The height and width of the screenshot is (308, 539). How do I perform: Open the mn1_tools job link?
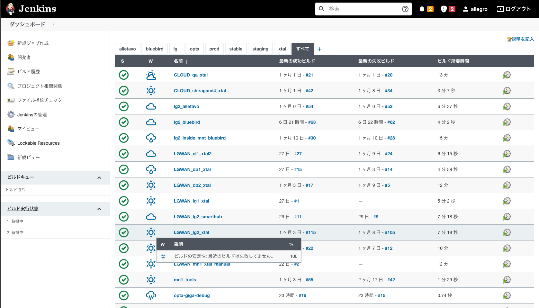point(185,280)
